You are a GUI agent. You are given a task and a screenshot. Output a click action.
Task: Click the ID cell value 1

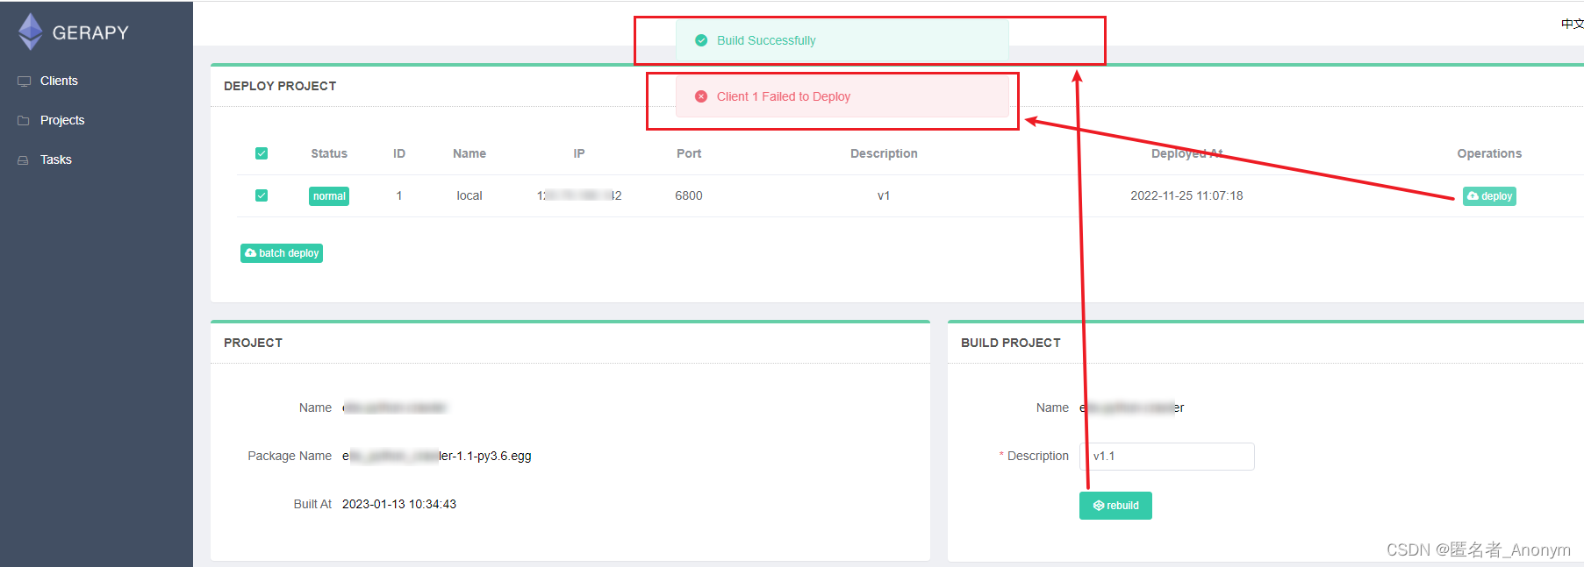click(399, 195)
